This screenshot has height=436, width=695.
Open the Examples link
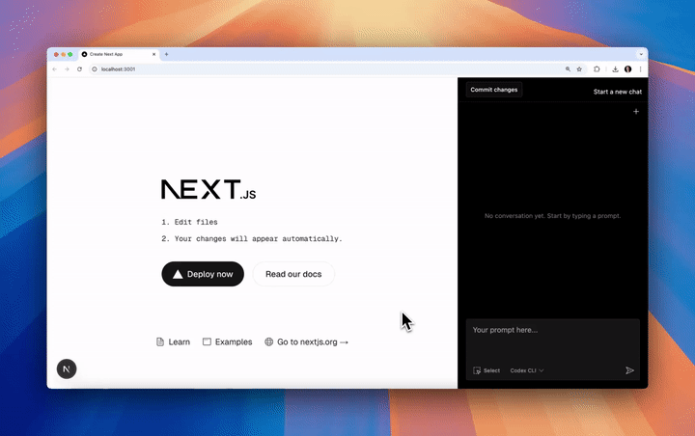(228, 341)
